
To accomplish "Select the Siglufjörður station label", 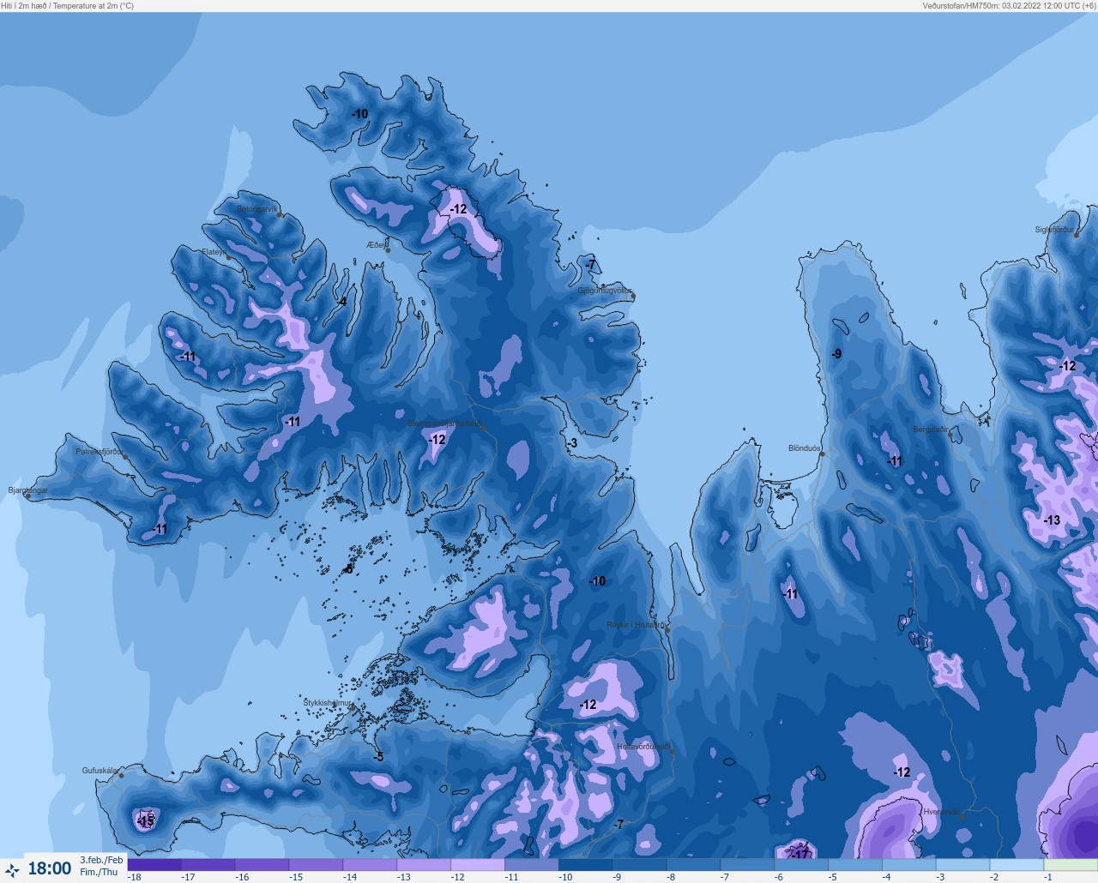I will 1053,230.
